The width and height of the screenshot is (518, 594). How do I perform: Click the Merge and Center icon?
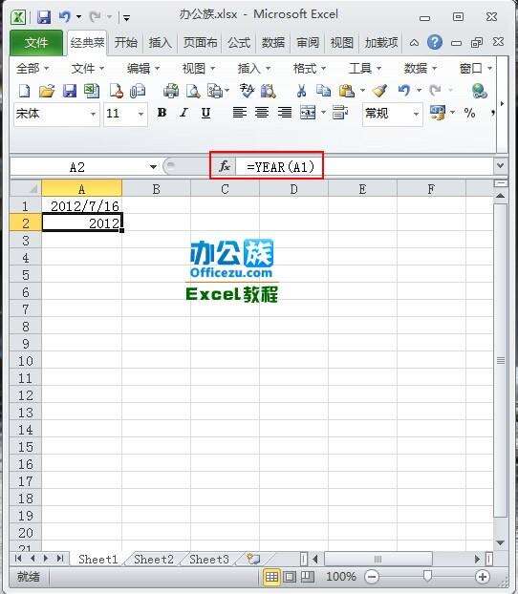coord(308,113)
